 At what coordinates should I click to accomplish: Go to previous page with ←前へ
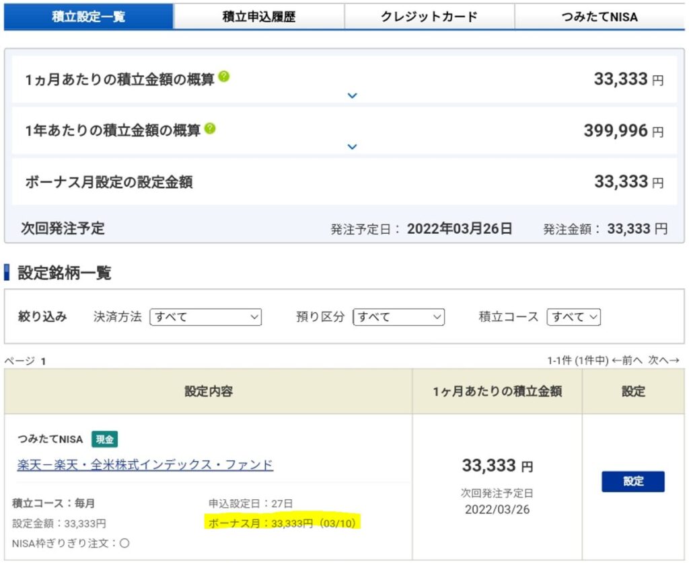point(627,361)
